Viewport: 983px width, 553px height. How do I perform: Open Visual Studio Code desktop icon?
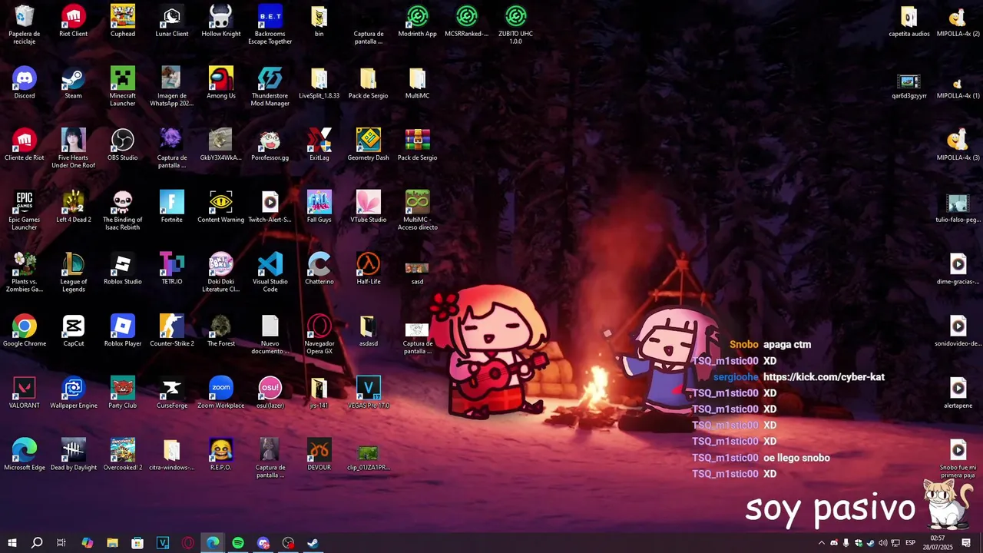[x=270, y=273]
